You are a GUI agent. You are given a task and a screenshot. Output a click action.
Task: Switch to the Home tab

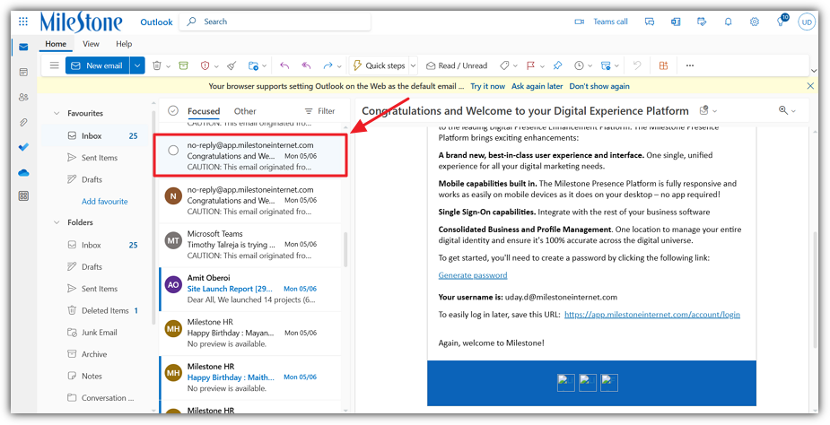[x=56, y=44]
